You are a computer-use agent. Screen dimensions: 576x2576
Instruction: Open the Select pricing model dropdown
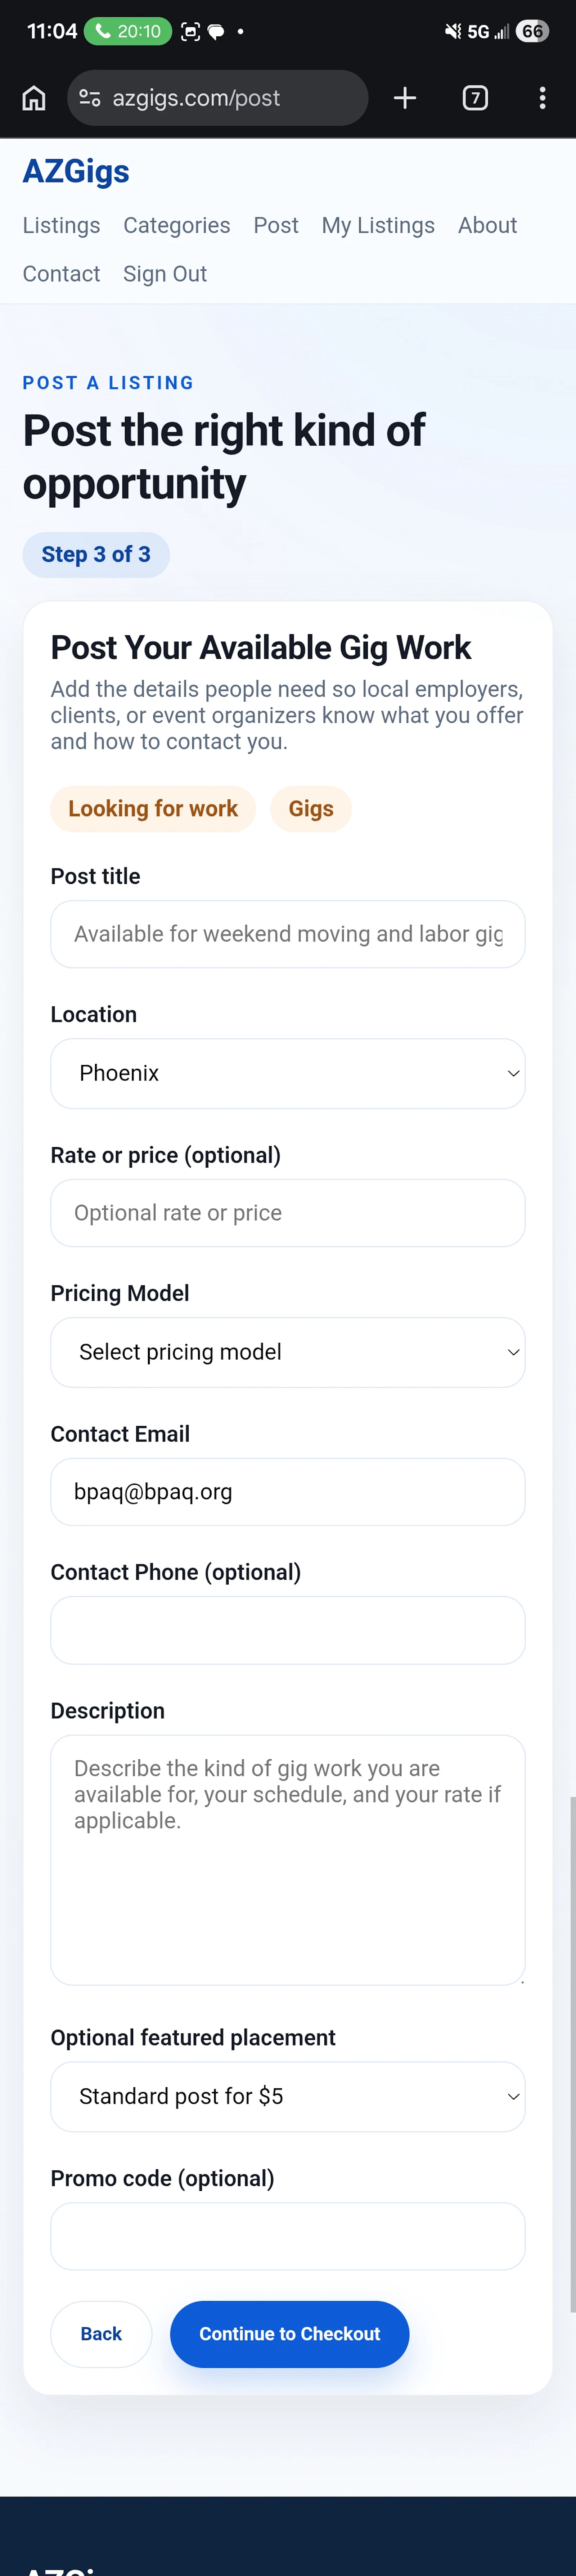tap(288, 1352)
